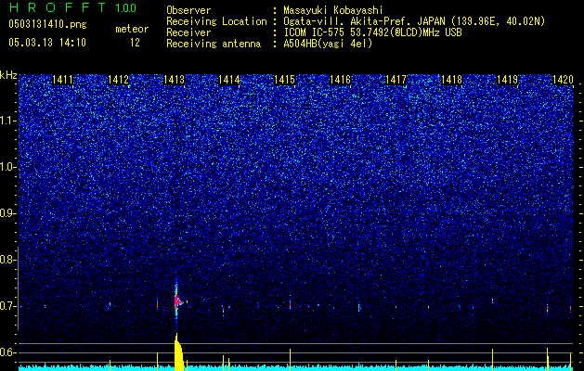The height and width of the screenshot is (371, 584).
Task: Click the yellow power spike below 1415
Action: coord(290,360)
